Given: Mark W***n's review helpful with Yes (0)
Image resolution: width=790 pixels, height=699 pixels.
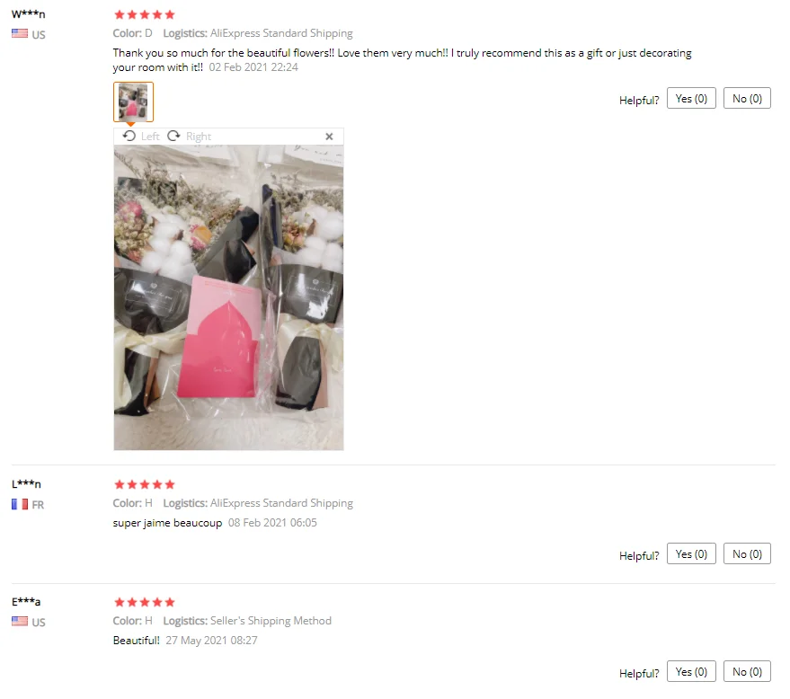Looking at the screenshot, I should [x=691, y=98].
